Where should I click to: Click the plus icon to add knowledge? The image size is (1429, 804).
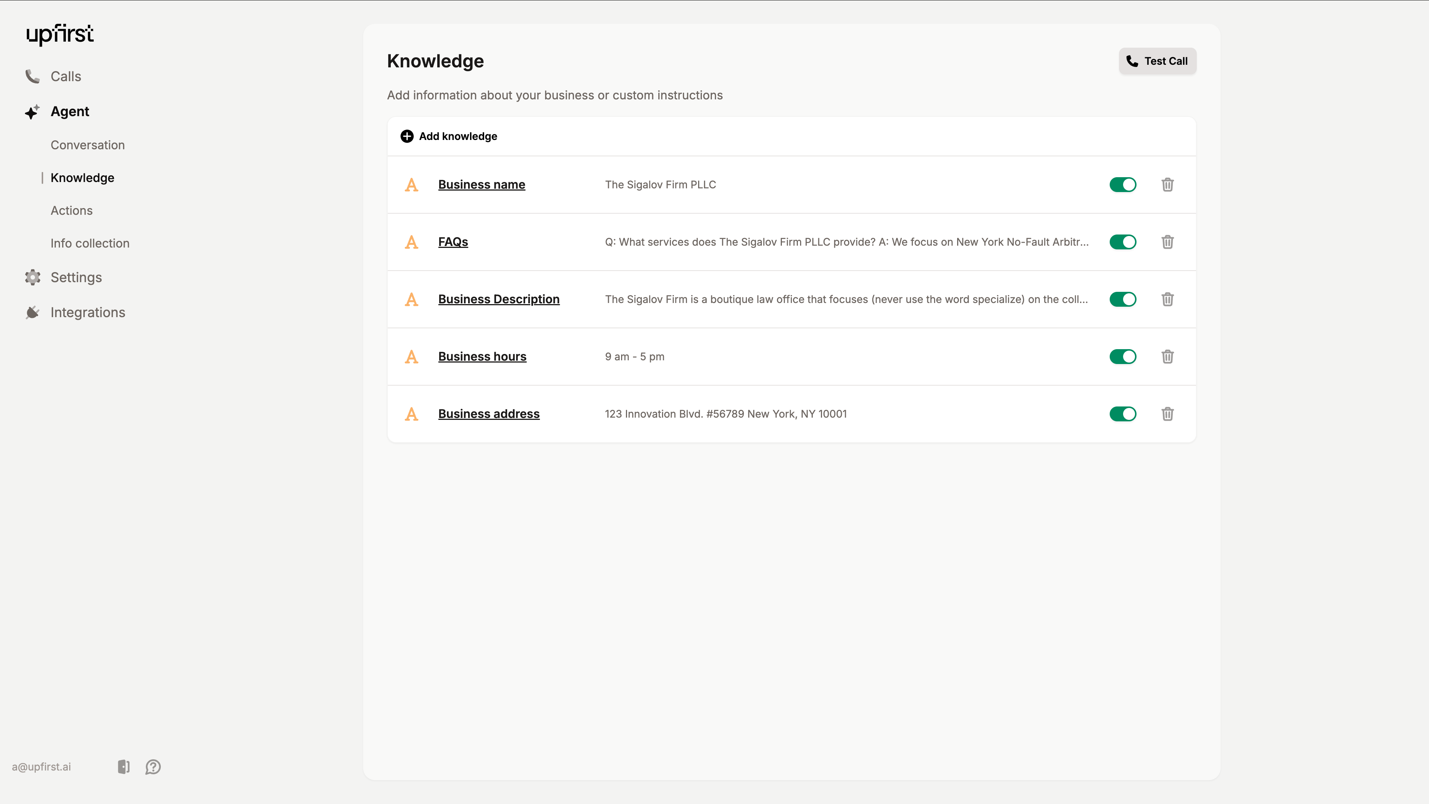(x=407, y=137)
